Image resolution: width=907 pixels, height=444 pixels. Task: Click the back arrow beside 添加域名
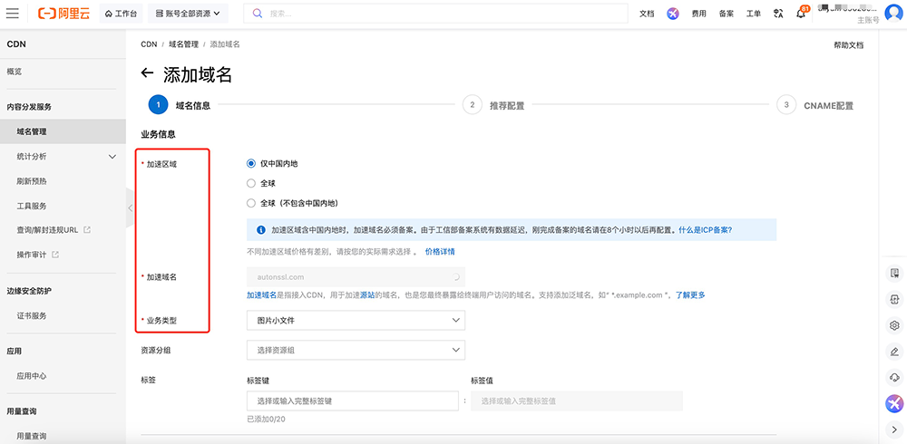pos(148,75)
